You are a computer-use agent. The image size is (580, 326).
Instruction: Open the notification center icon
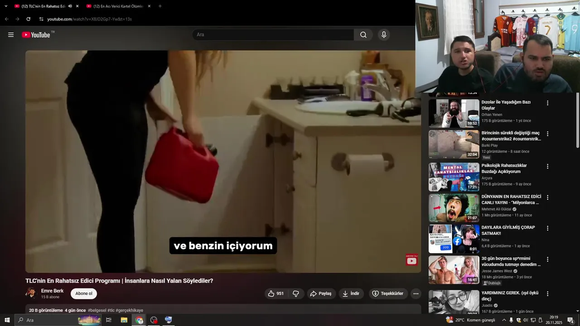click(570, 320)
